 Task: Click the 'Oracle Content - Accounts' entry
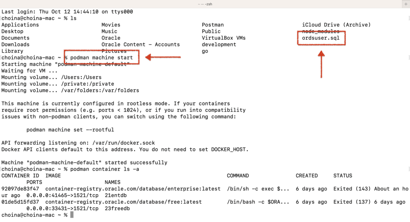pyautogui.click(x=141, y=44)
